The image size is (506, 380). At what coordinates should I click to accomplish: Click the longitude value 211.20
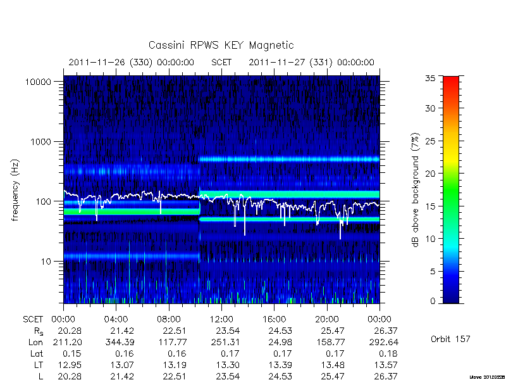(x=68, y=342)
